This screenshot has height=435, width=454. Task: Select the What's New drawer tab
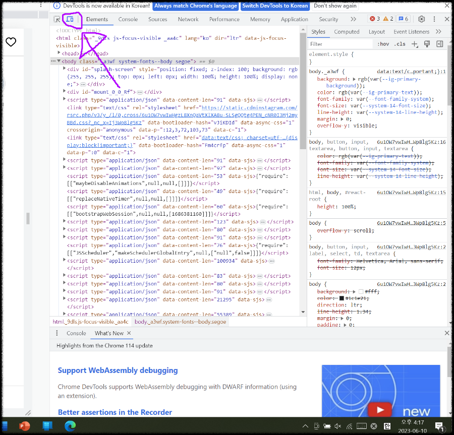pyautogui.click(x=109, y=333)
